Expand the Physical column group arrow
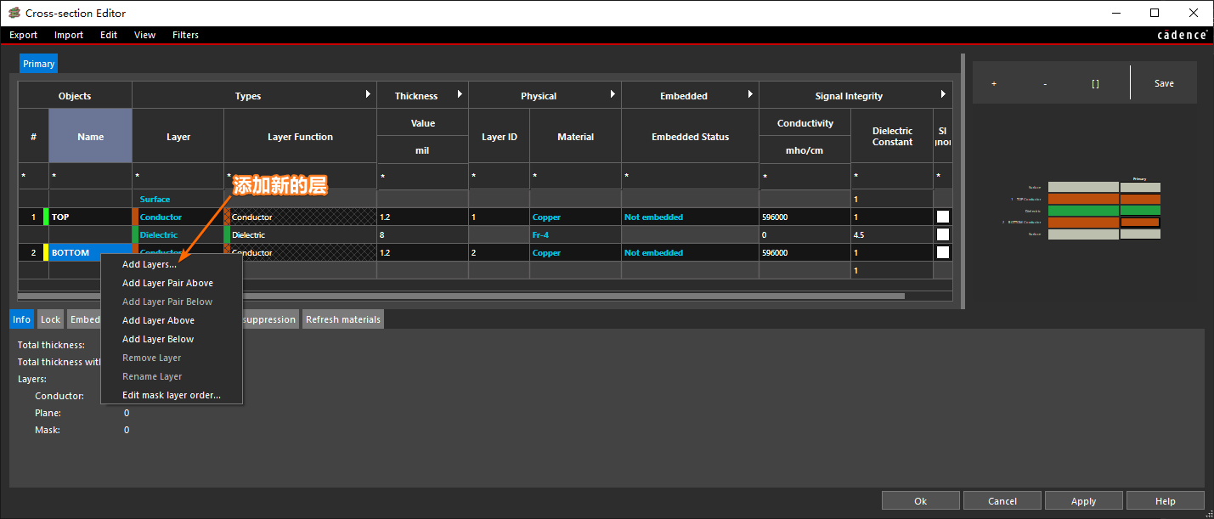1214x519 pixels. [613, 95]
